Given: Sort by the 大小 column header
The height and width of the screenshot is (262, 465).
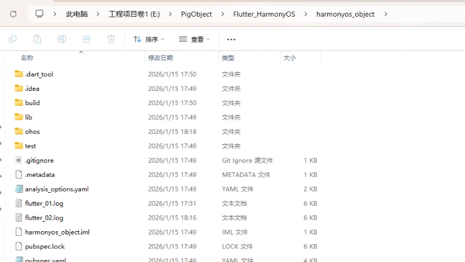Looking at the screenshot, I should pos(289,58).
